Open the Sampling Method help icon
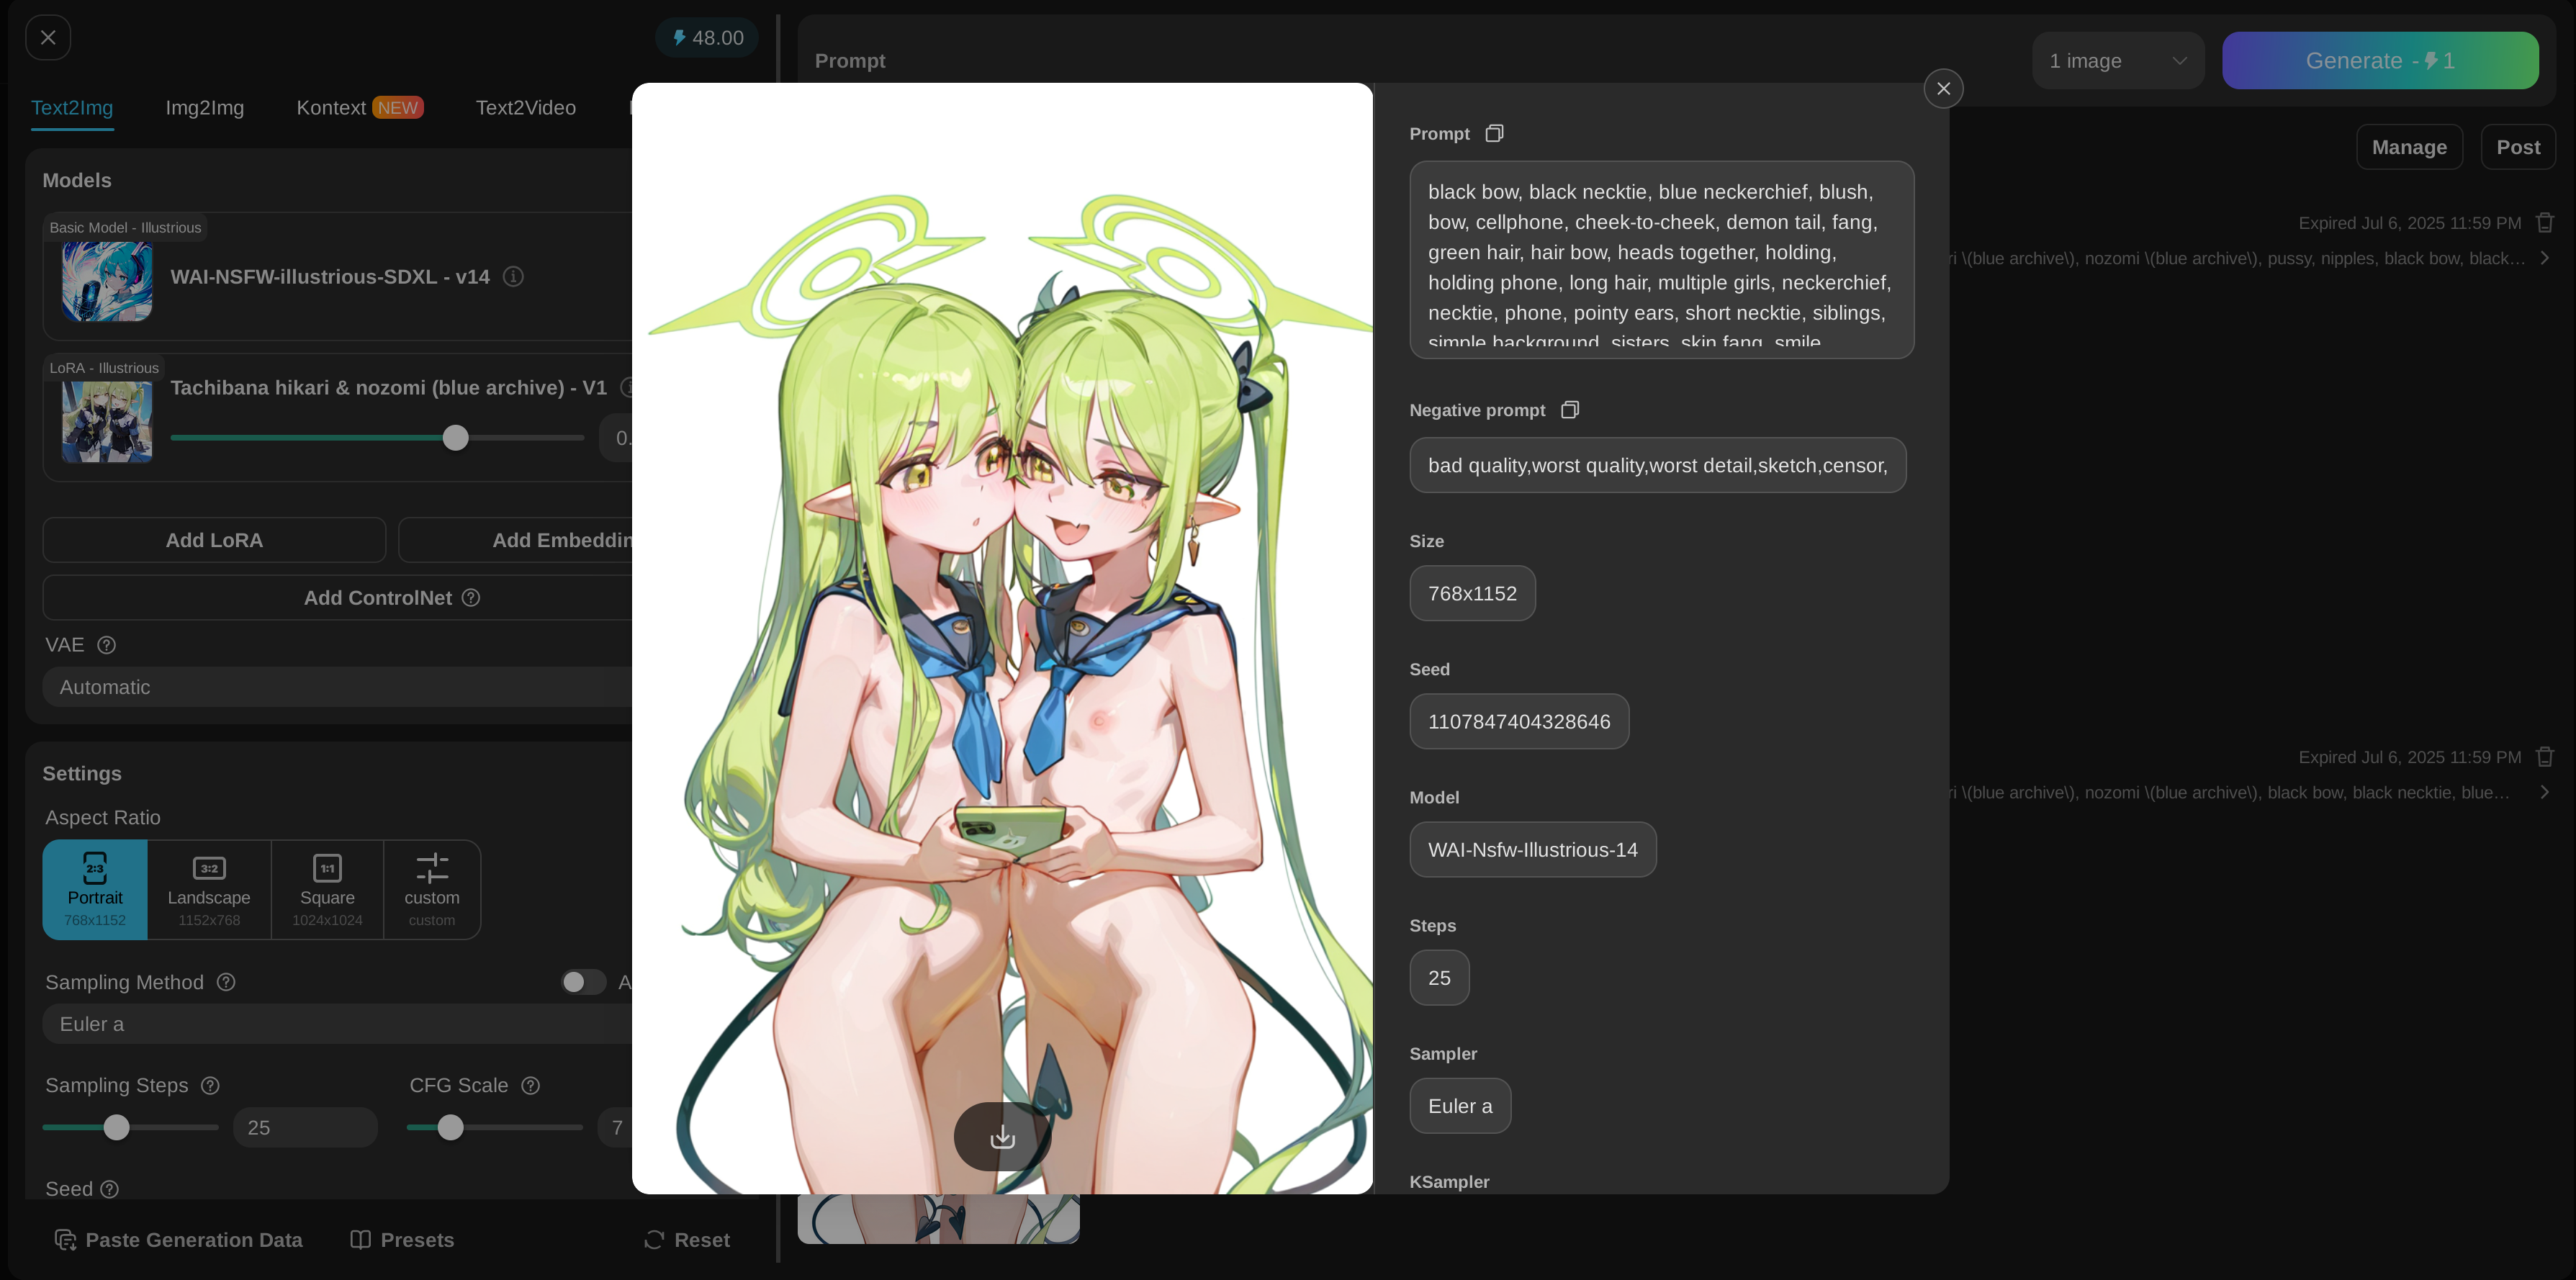This screenshot has height=1280, width=2576. 226,983
